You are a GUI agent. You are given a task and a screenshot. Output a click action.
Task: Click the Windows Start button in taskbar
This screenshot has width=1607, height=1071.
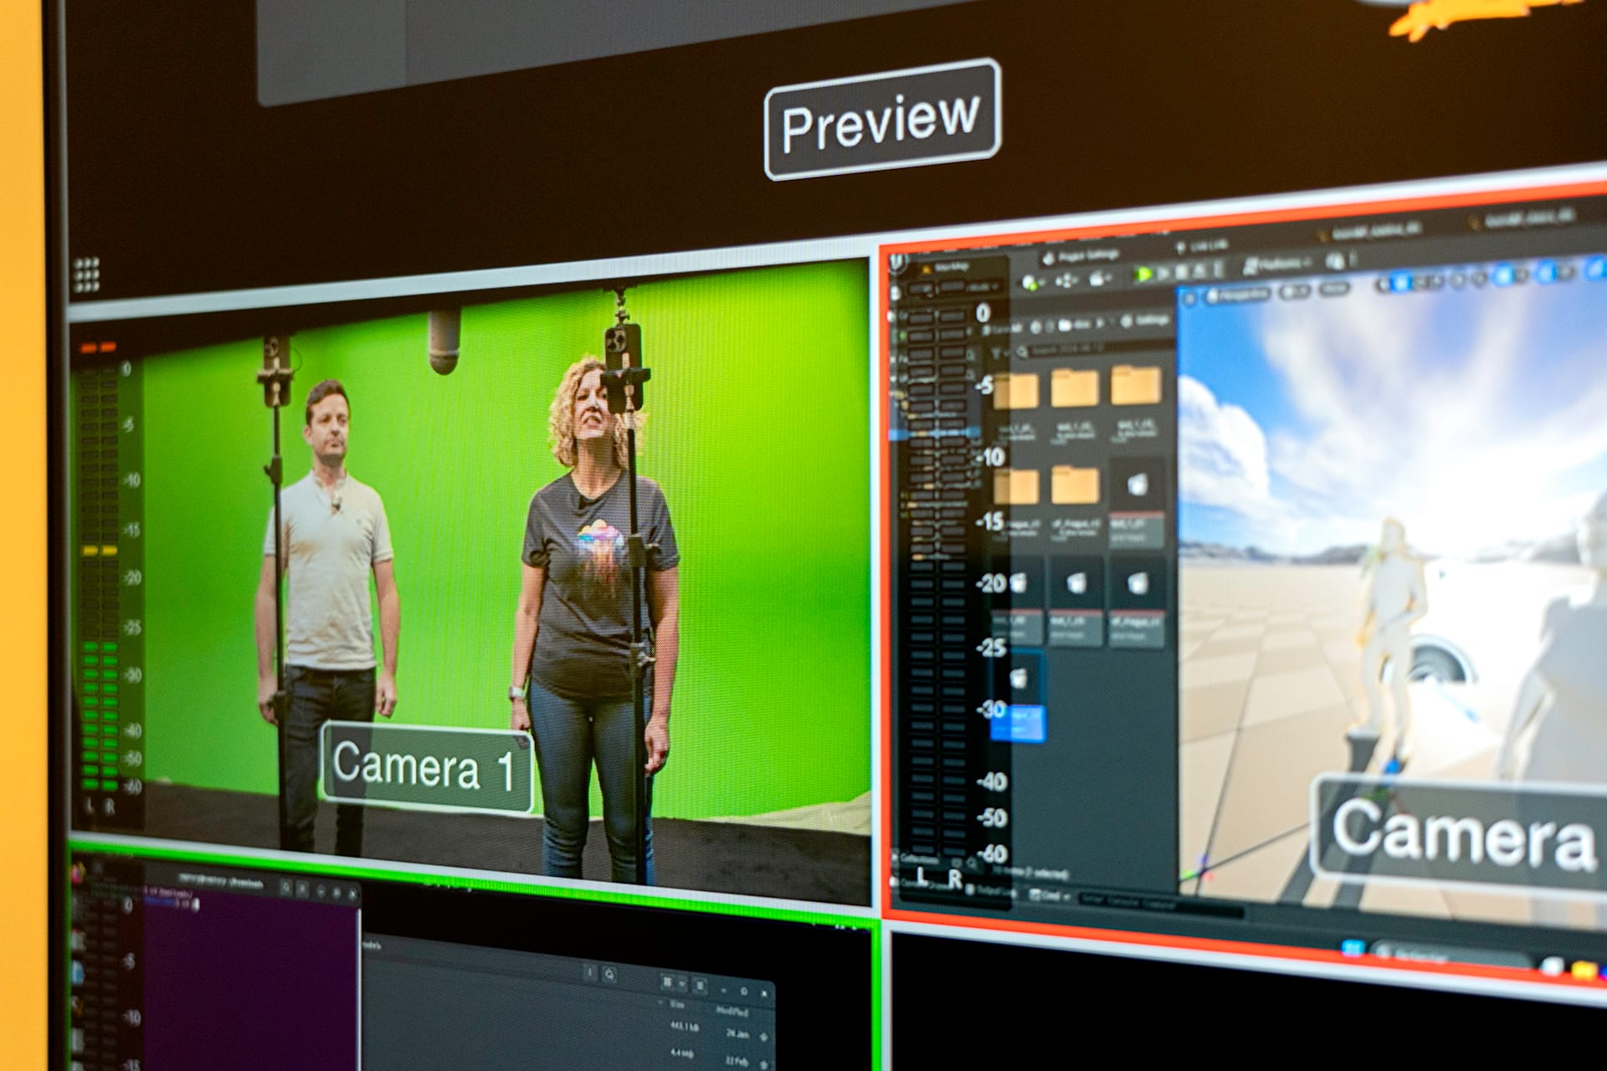[x=1352, y=948]
